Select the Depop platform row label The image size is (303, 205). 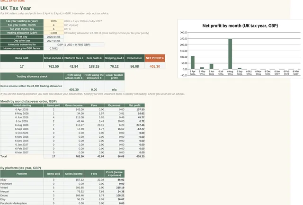click(x=22, y=196)
